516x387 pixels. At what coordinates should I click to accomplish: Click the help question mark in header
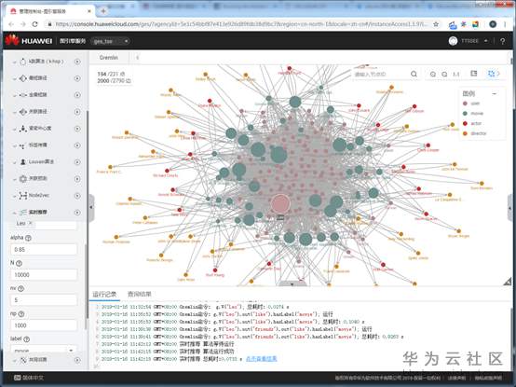point(503,41)
